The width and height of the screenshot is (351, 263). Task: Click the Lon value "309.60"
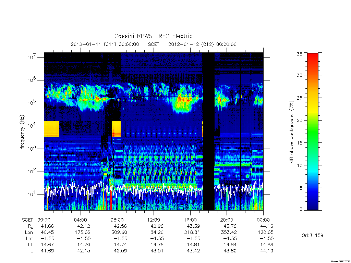[119, 233]
